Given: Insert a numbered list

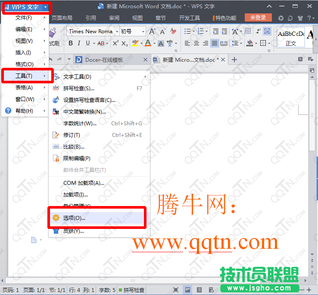Looking at the screenshot, I should (x=200, y=31).
